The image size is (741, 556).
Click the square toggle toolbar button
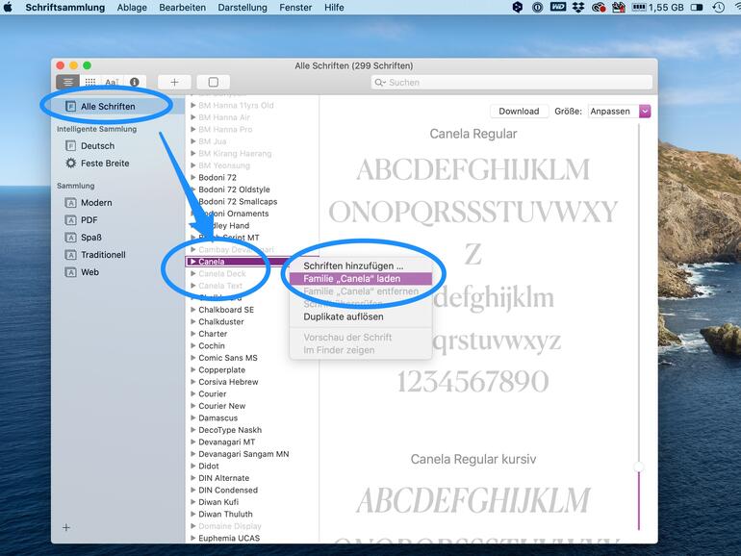213,82
